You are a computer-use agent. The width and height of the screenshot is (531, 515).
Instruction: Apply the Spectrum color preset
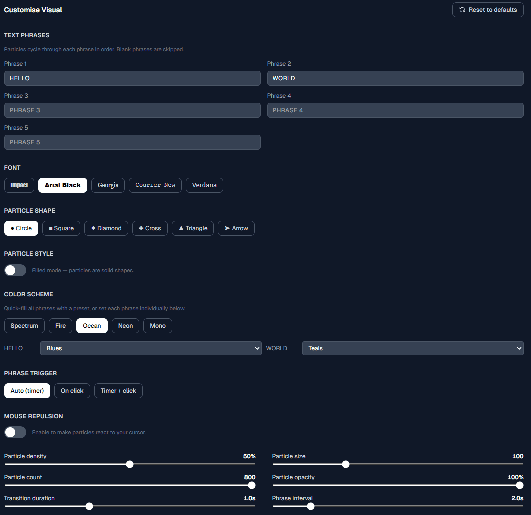pyautogui.click(x=24, y=326)
